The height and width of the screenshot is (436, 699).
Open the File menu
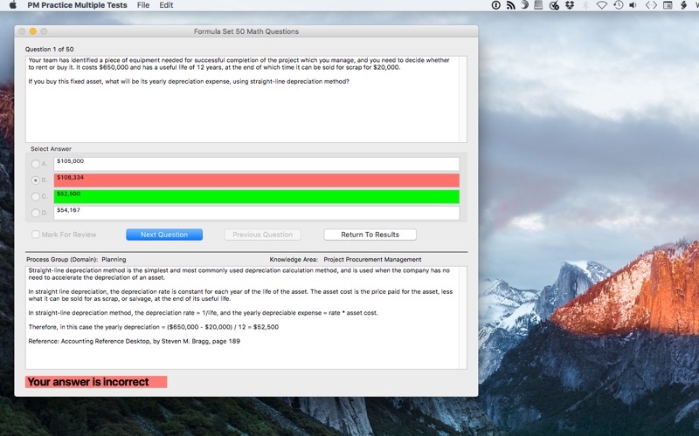coord(143,5)
